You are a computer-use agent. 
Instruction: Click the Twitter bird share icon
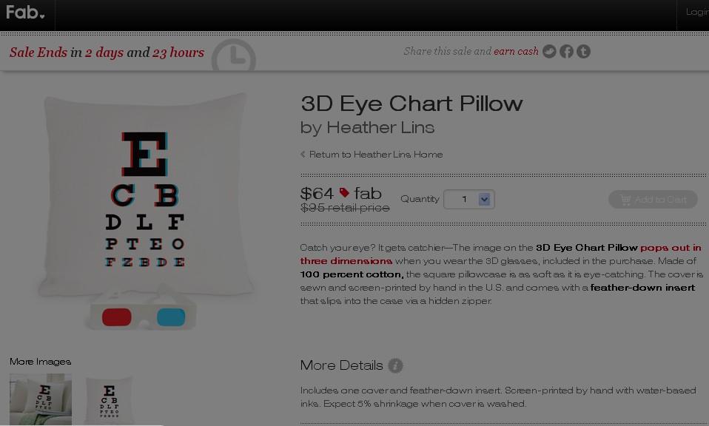point(549,52)
